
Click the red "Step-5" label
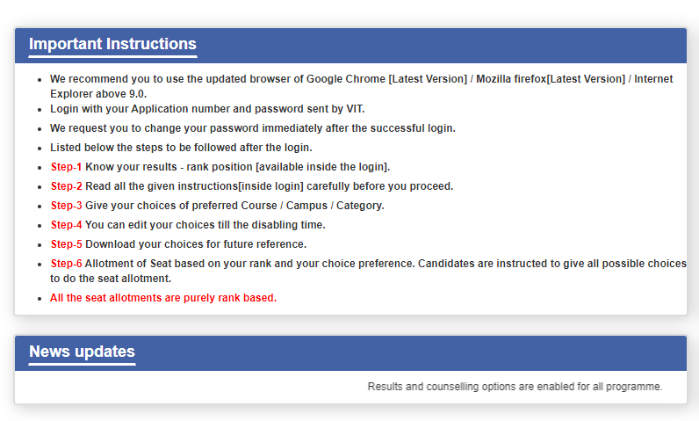(66, 244)
